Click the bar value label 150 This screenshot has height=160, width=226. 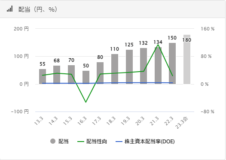pos(172,38)
